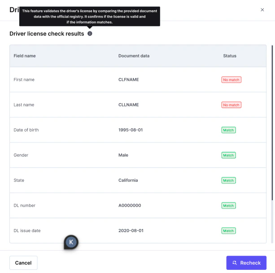The image size is (275, 273).
Task: Click the K avatar bubble
Action: pos(71,242)
